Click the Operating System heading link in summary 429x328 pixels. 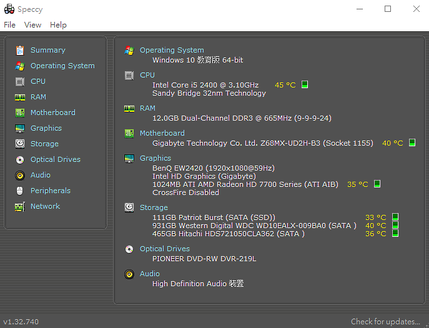click(x=172, y=50)
